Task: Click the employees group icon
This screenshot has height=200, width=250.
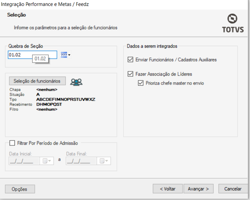Action: point(76,82)
